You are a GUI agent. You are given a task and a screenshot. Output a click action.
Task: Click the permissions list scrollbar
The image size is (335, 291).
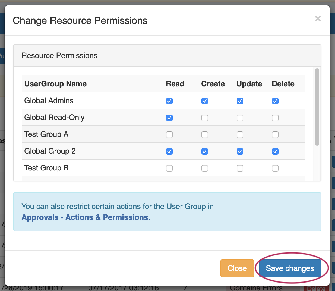coord(317,107)
